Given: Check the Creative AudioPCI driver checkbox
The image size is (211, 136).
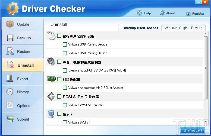Looking at the screenshot, I should pos(65,70).
